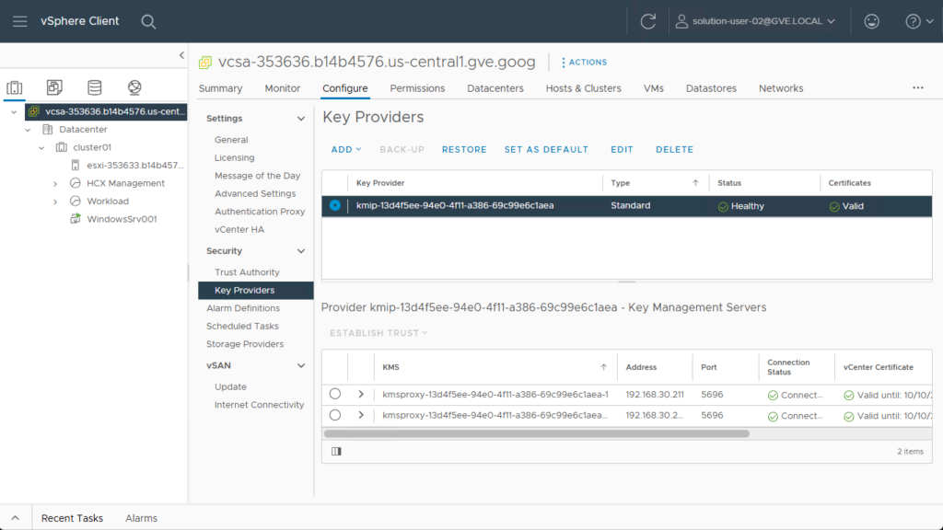Expand the bottom Recent Tasks panel
Viewport: 943px width, 530px height.
click(15, 518)
